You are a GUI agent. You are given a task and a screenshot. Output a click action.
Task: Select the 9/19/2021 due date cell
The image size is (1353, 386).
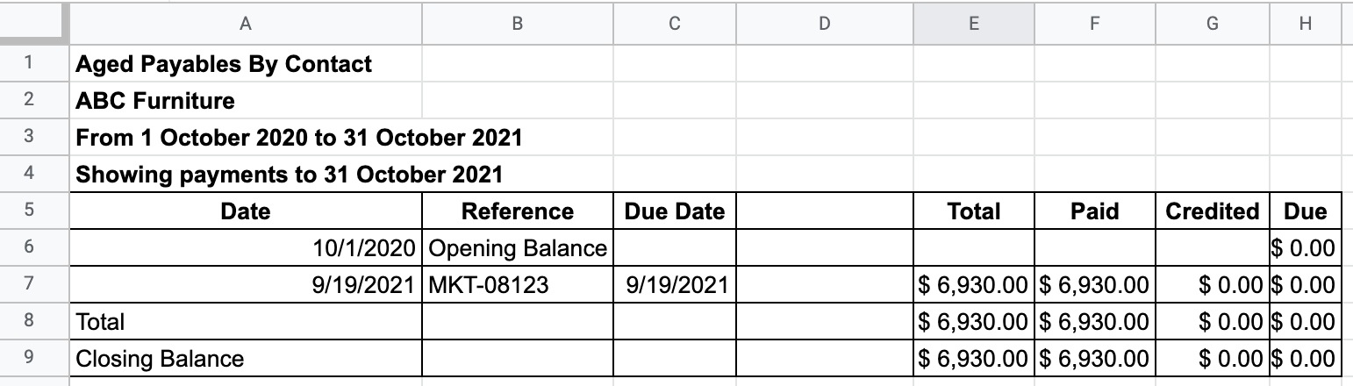click(674, 285)
